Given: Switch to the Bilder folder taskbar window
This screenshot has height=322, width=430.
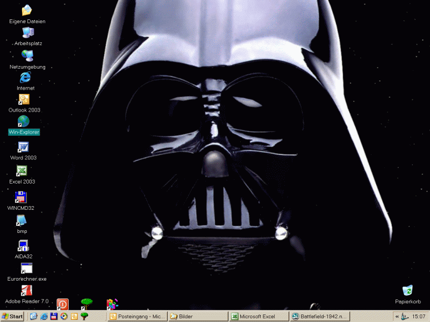Looking at the screenshot, I should pyautogui.click(x=198, y=317).
